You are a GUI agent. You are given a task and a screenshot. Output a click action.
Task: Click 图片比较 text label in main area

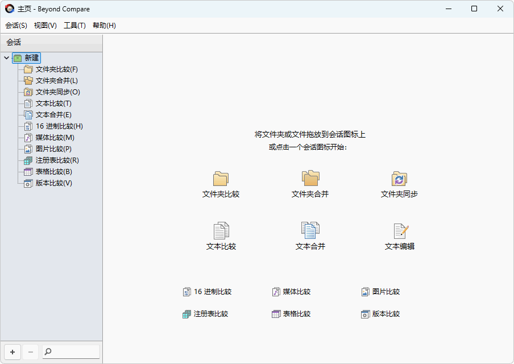pos(386,292)
